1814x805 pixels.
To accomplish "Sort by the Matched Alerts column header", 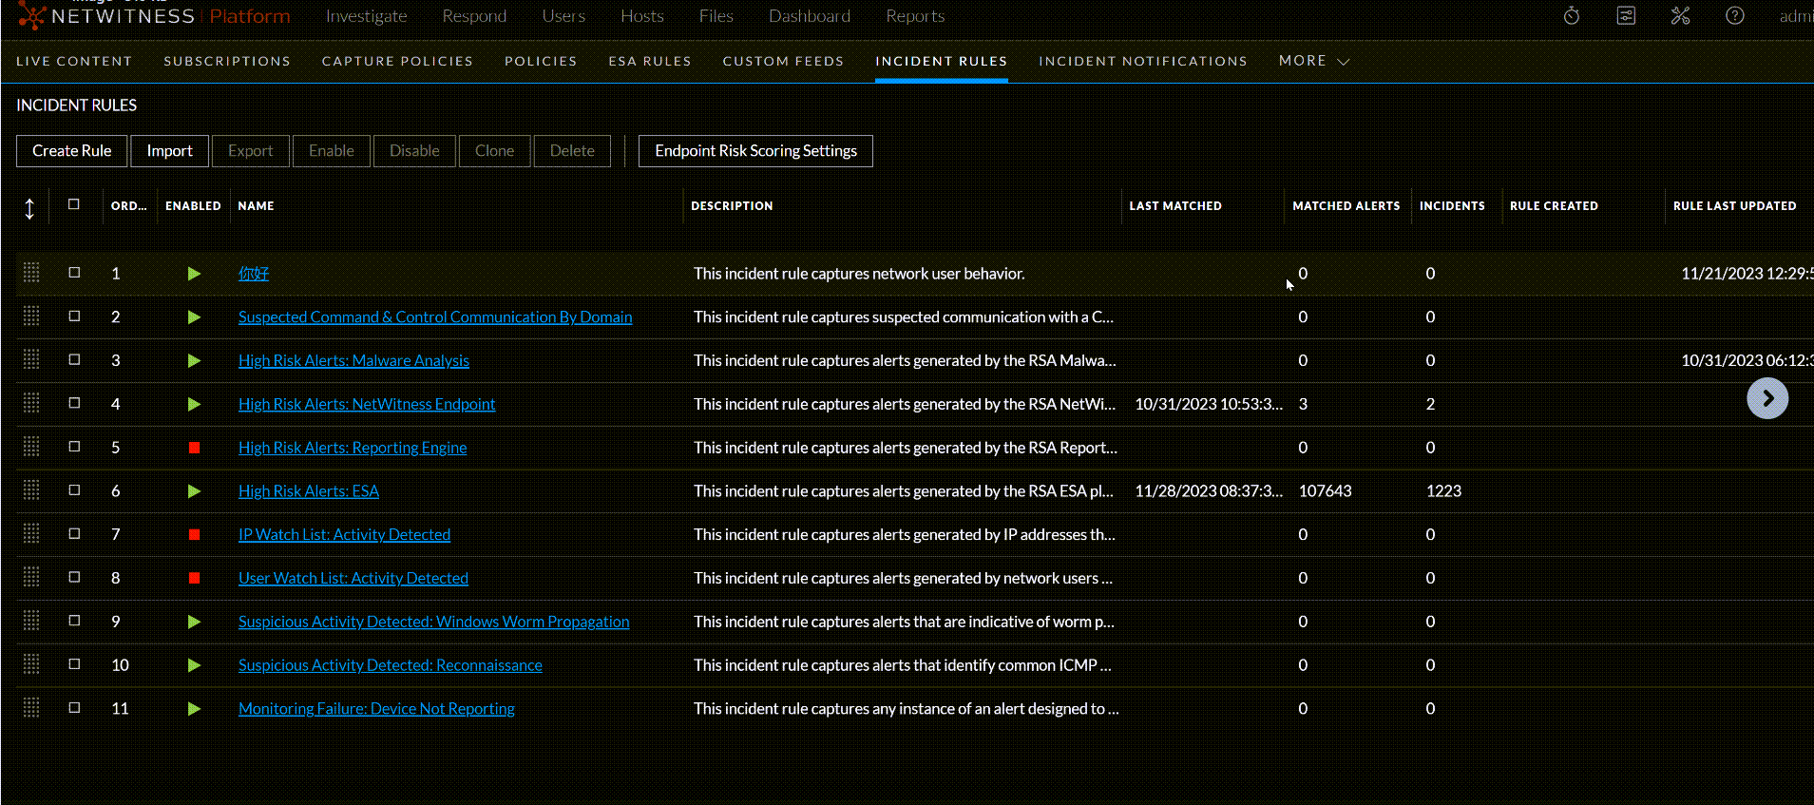I will click(x=1346, y=206).
